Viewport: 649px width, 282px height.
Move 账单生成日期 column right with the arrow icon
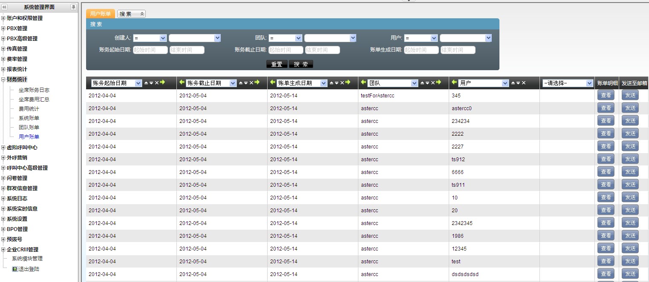coord(348,83)
